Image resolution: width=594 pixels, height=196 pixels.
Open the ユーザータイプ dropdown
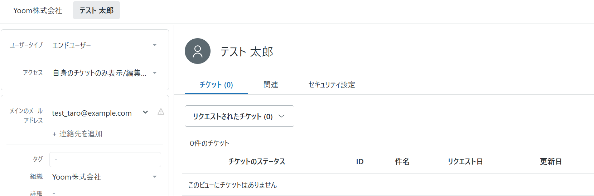coord(105,45)
